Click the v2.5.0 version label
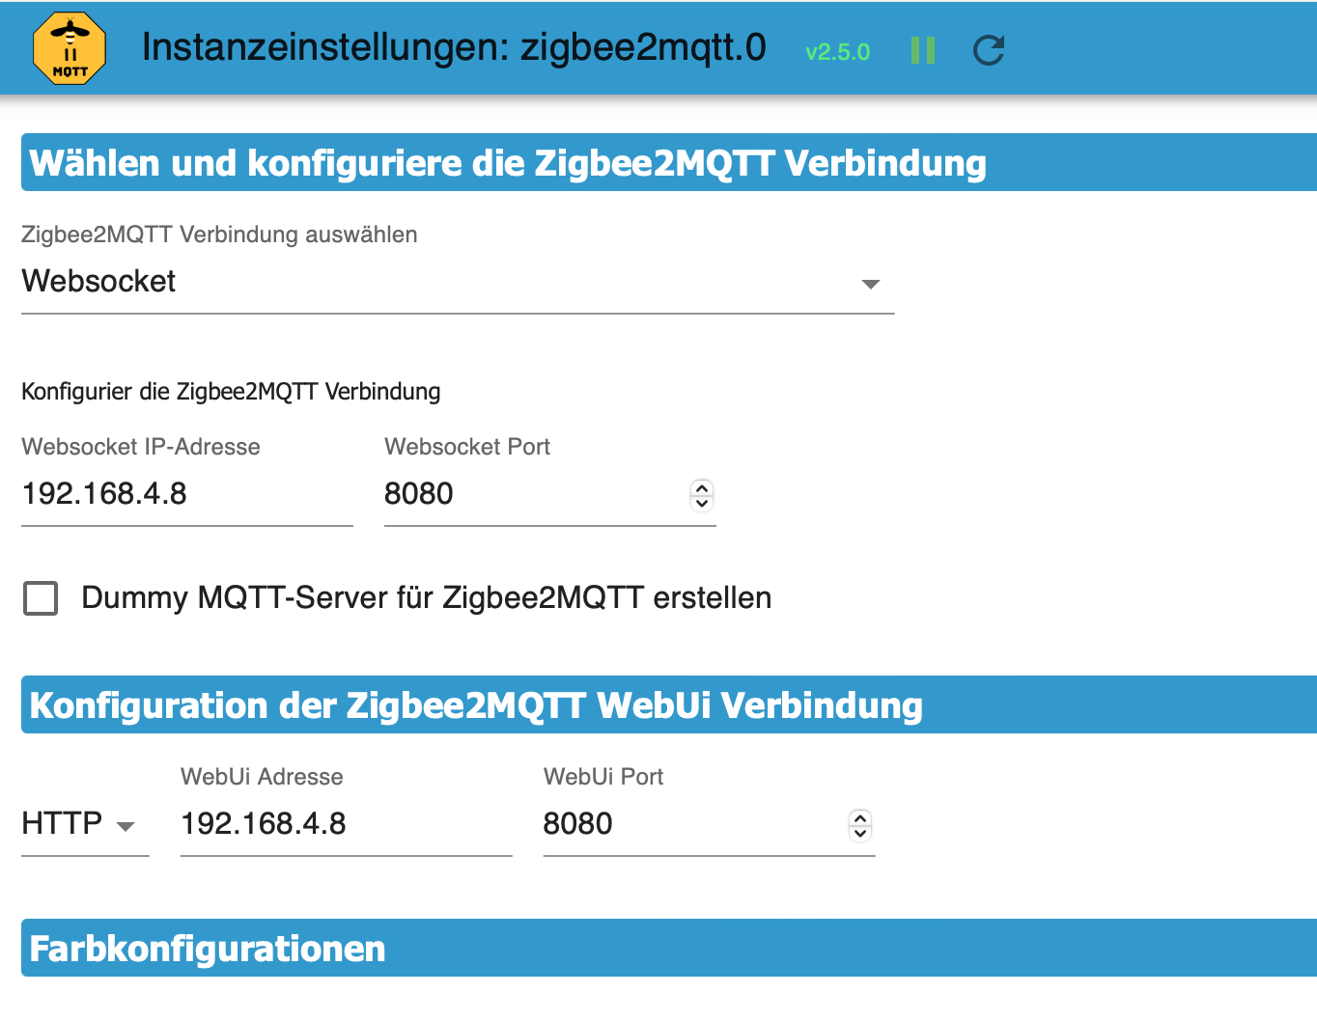The height and width of the screenshot is (1021, 1317). coord(837,52)
